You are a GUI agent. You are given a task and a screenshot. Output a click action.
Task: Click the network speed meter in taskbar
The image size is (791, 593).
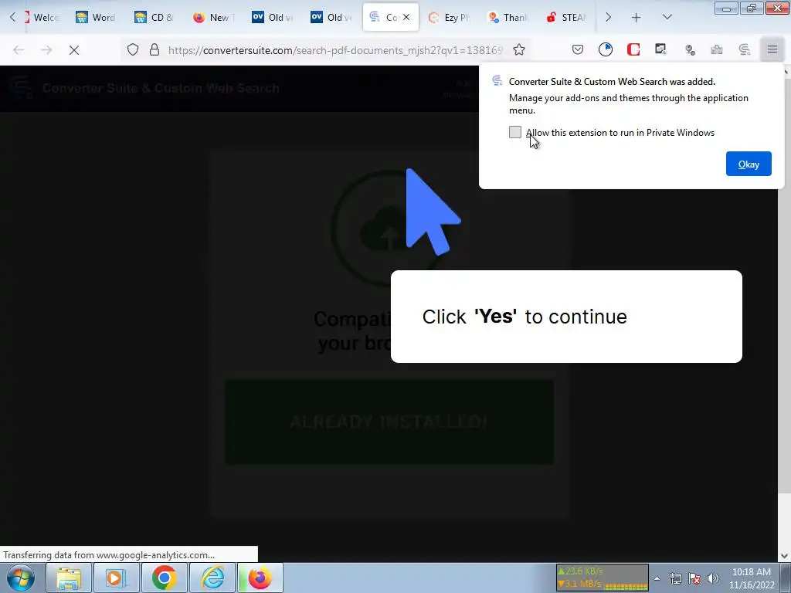pos(603,578)
